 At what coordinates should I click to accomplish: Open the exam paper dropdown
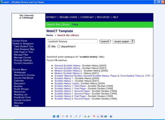[124, 42]
